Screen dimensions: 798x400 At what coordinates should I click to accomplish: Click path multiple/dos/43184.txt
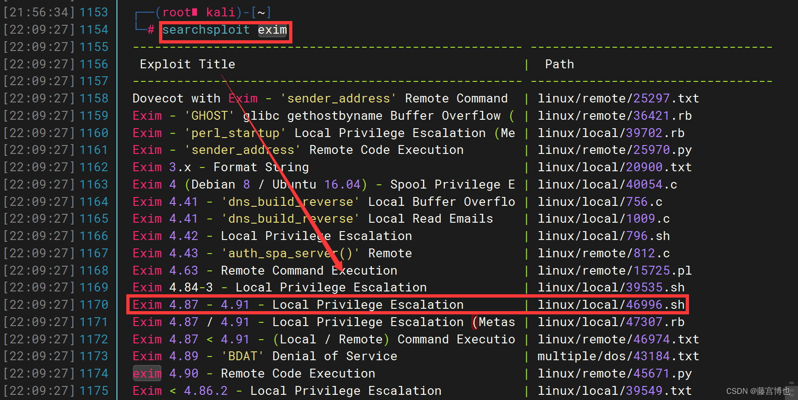(x=618, y=356)
